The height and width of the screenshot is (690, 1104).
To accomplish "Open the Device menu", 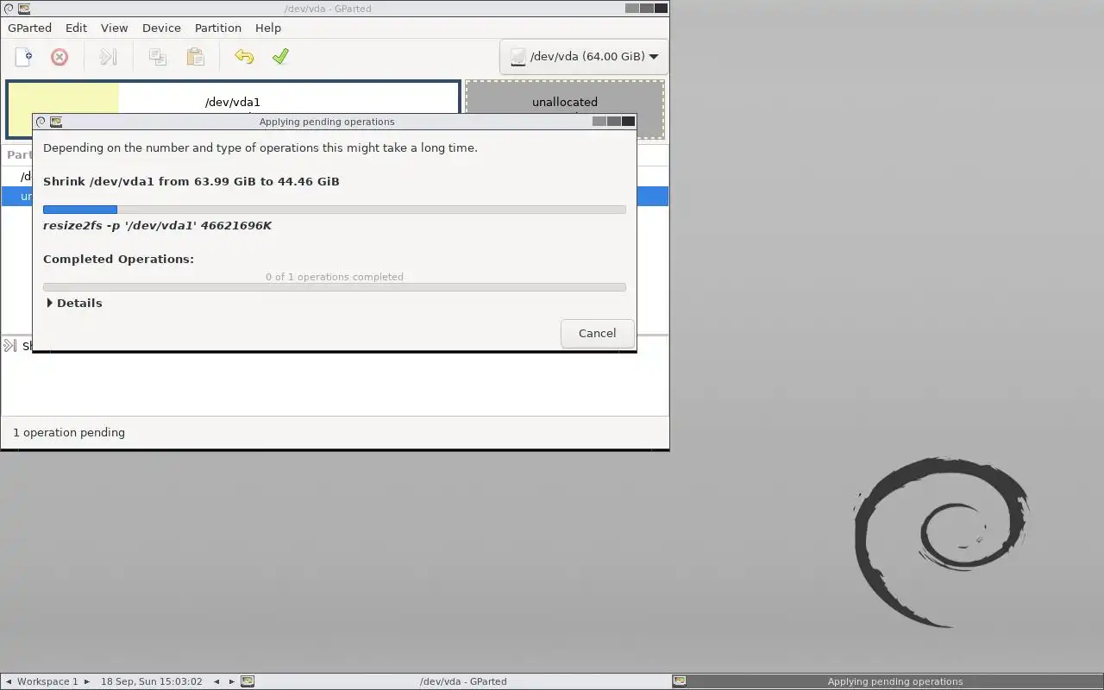I will [161, 28].
